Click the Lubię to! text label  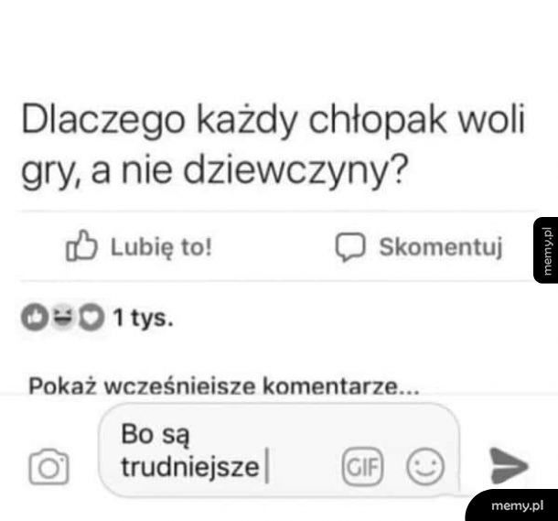(161, 247)
